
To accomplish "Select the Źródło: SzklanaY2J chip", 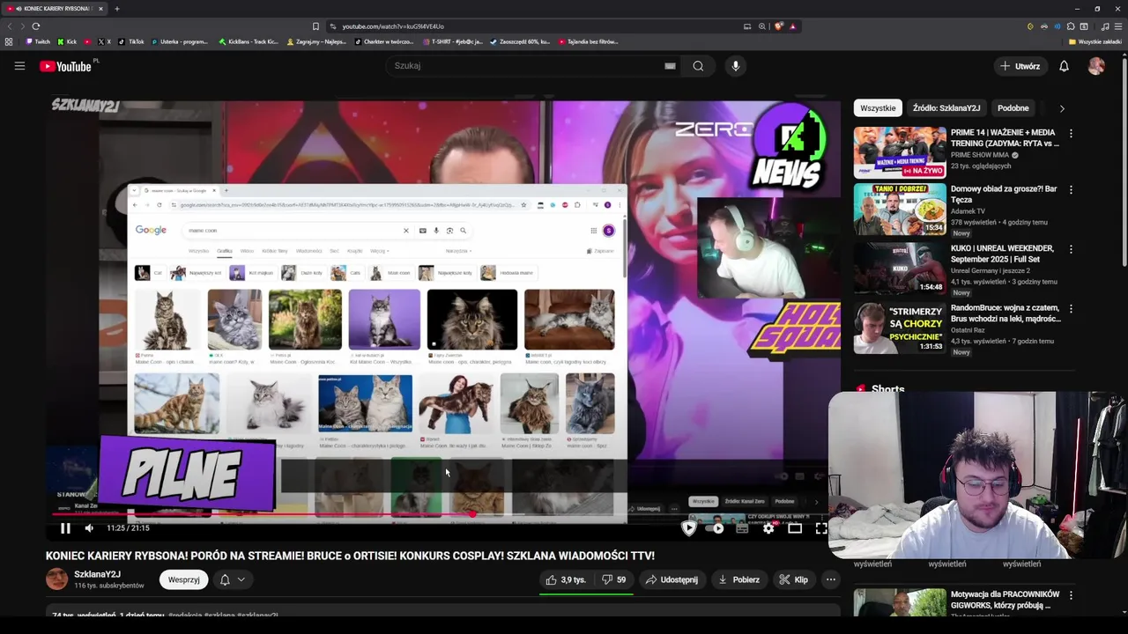I will point(946,108).
